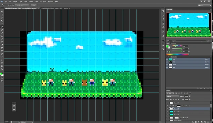The height and width of the screenshot is (123, 213).
Task: Select the Brush tool in left toolbar
Action: click(x=2, y=33)
